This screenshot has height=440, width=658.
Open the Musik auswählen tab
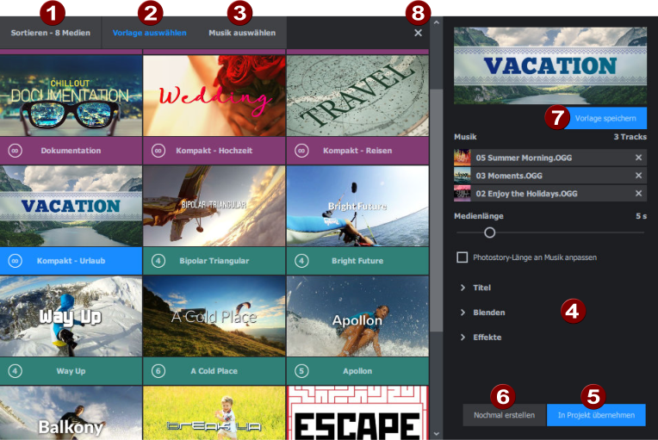point(242,33)
